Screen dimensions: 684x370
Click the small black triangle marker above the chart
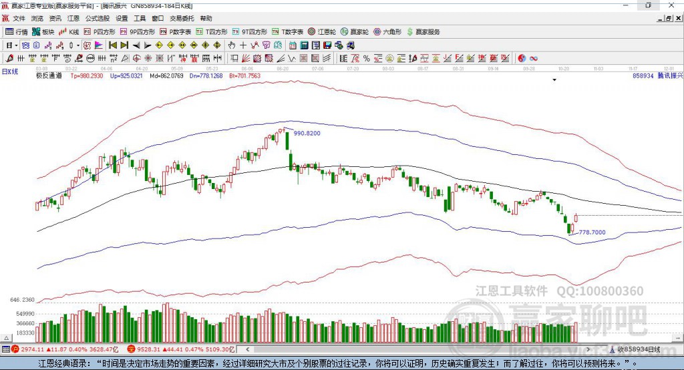[x=554, y=80]
